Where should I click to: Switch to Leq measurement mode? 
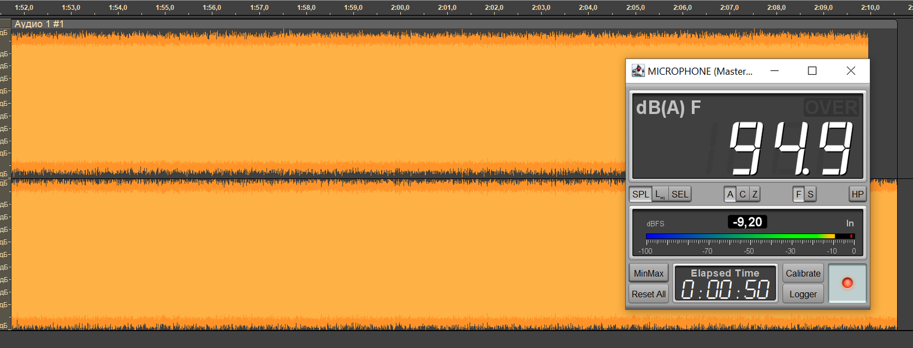[660, 194]
